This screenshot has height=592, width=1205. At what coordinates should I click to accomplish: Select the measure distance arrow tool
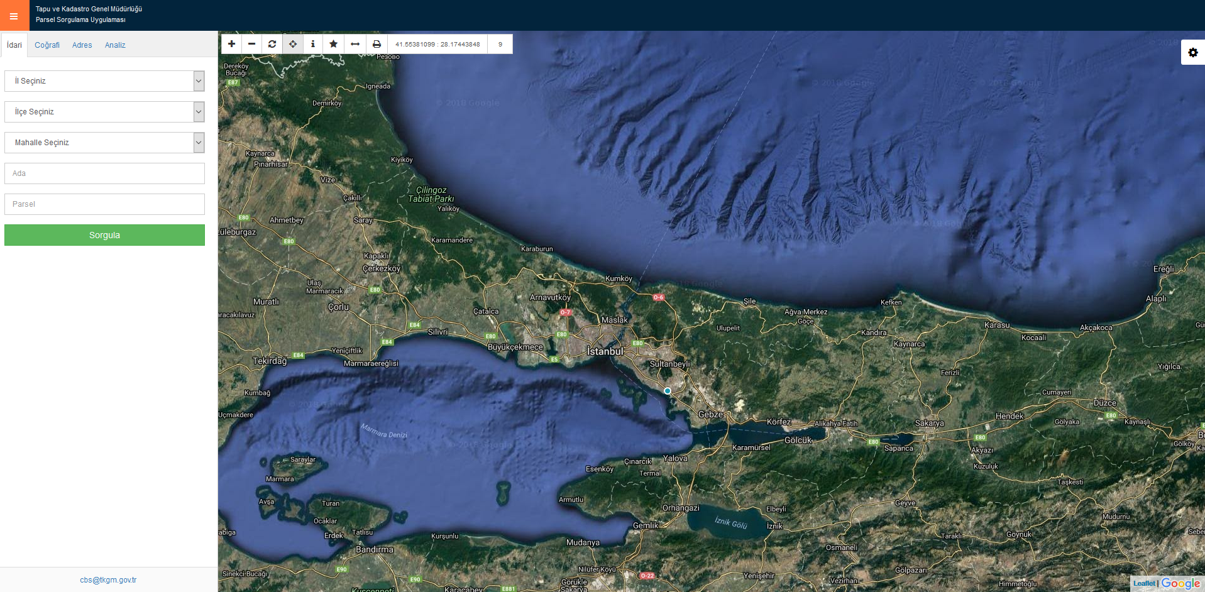pos(355,44)
